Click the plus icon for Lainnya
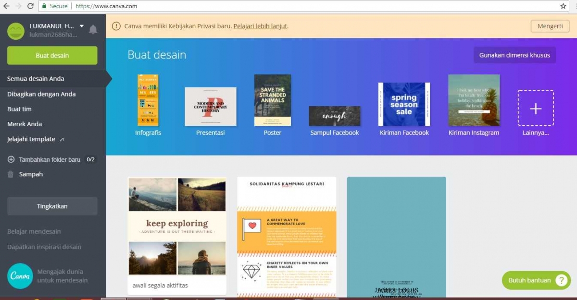Viewport: 577px width, 300px height. [x=535, y=108]
